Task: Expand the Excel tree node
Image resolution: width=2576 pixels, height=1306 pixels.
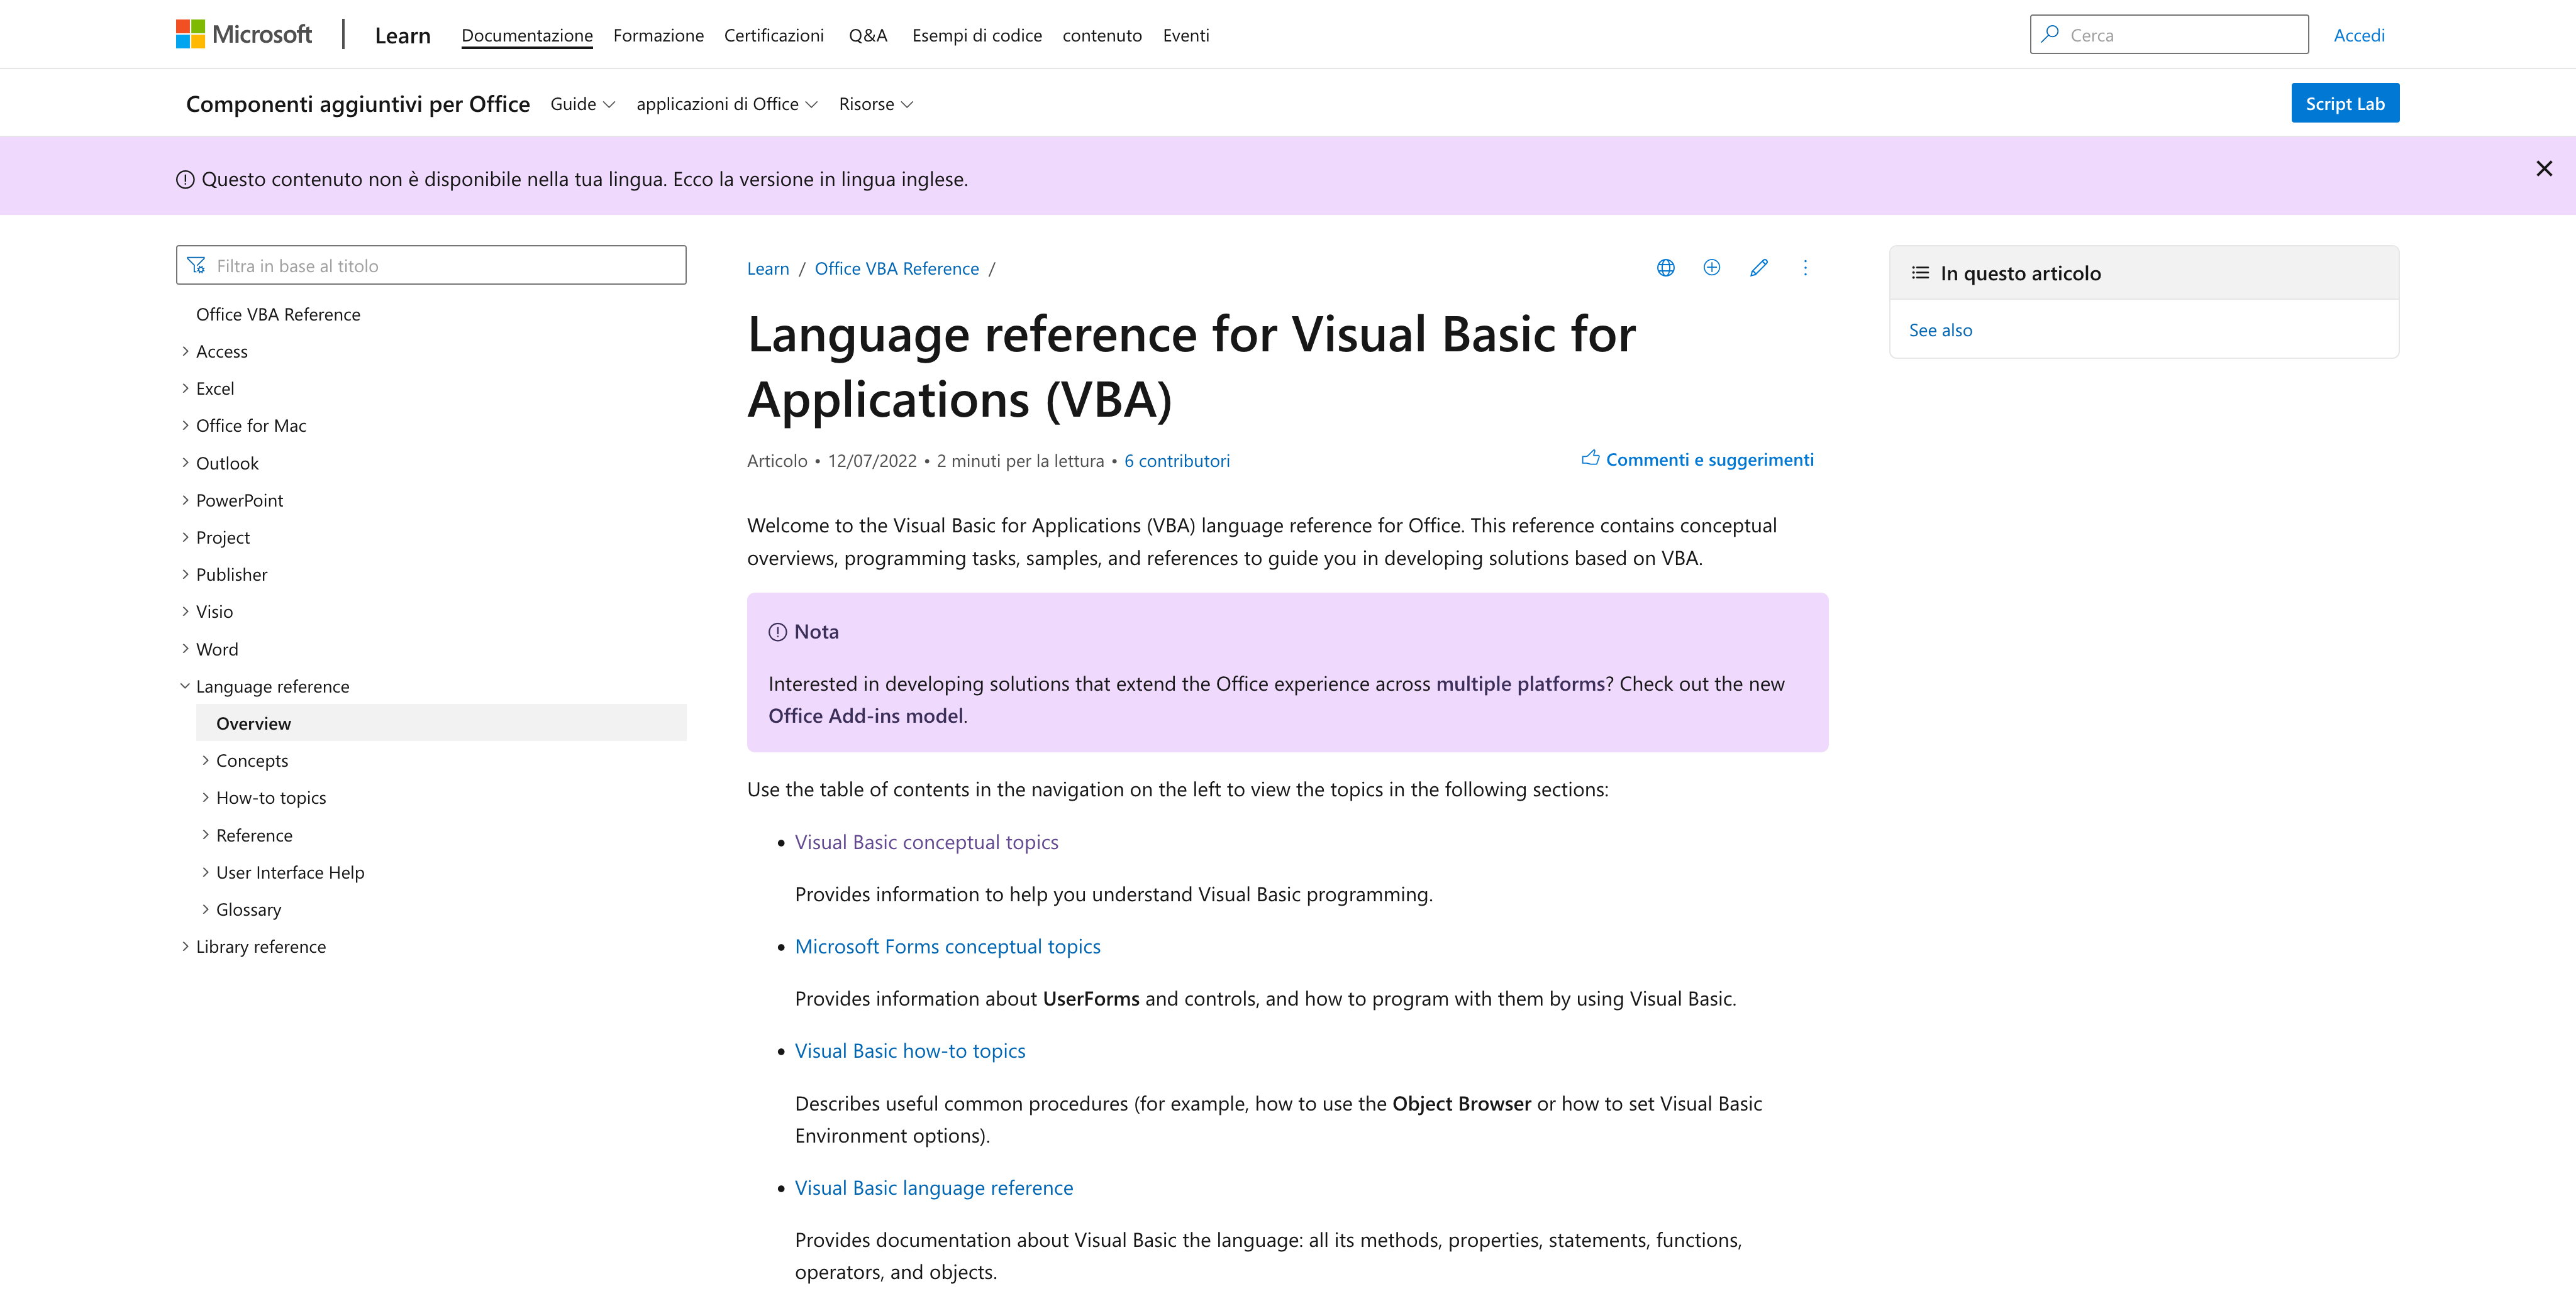Action: (x=185, y=388)
